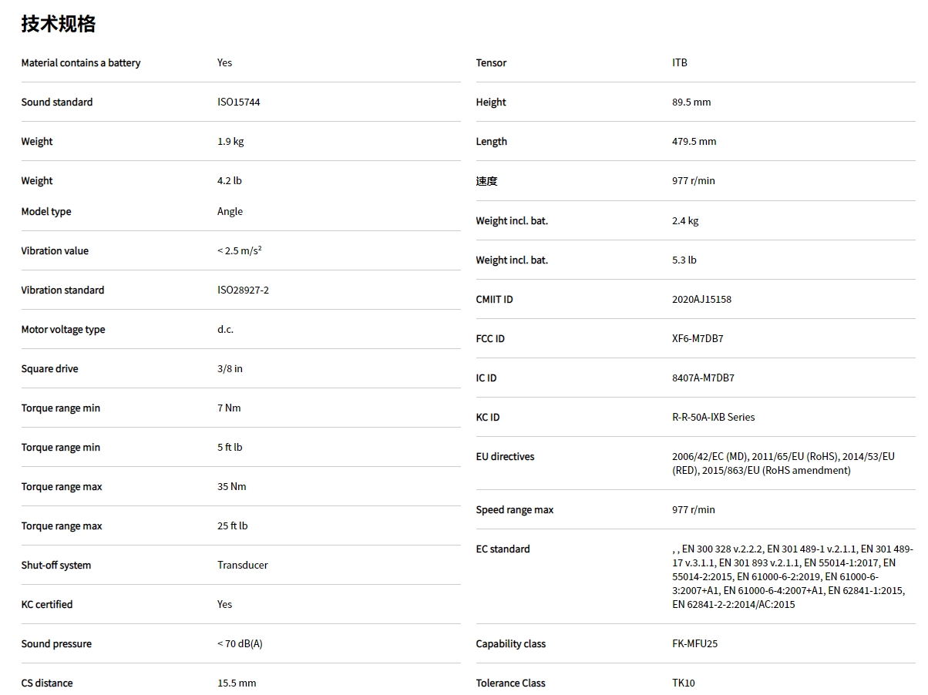Select the Height value 89.5 mm
The height and width of the screenshot is (695, 928).
pos(691,102)
